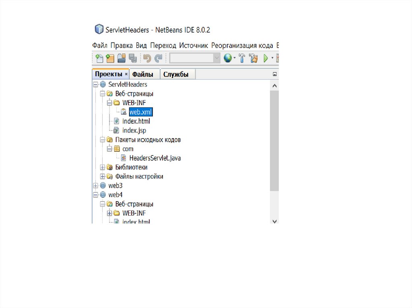This screenshot has width=412, height=308.
Task: Expand WEB-INF folder under web4
Action: [109, 213]
